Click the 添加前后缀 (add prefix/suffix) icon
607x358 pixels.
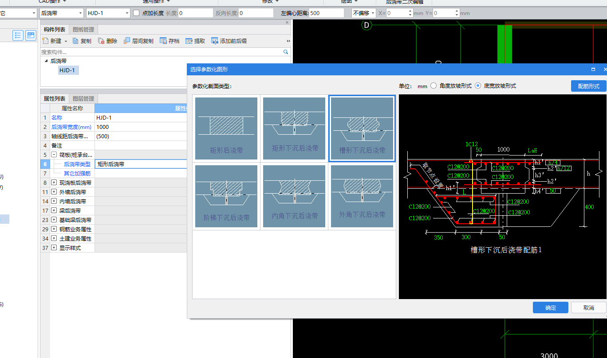[x=215, y=41]
